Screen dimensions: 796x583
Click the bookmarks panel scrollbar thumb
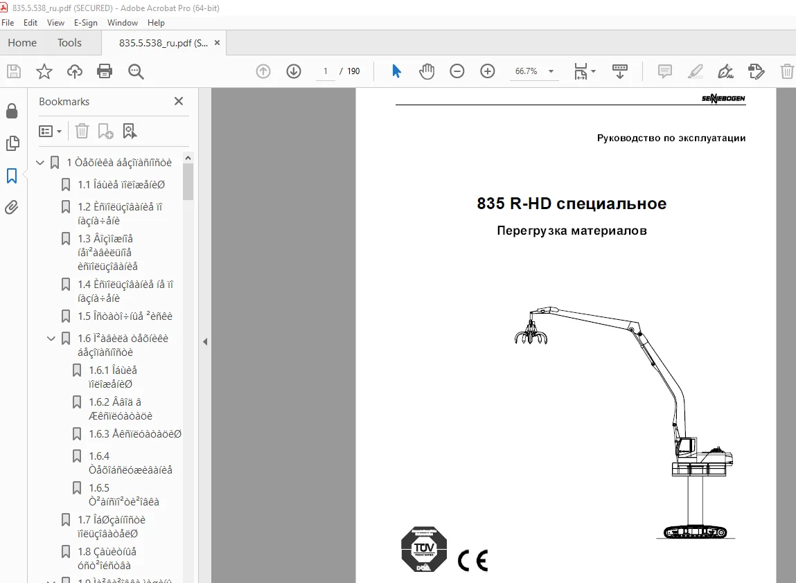[188, 182]
